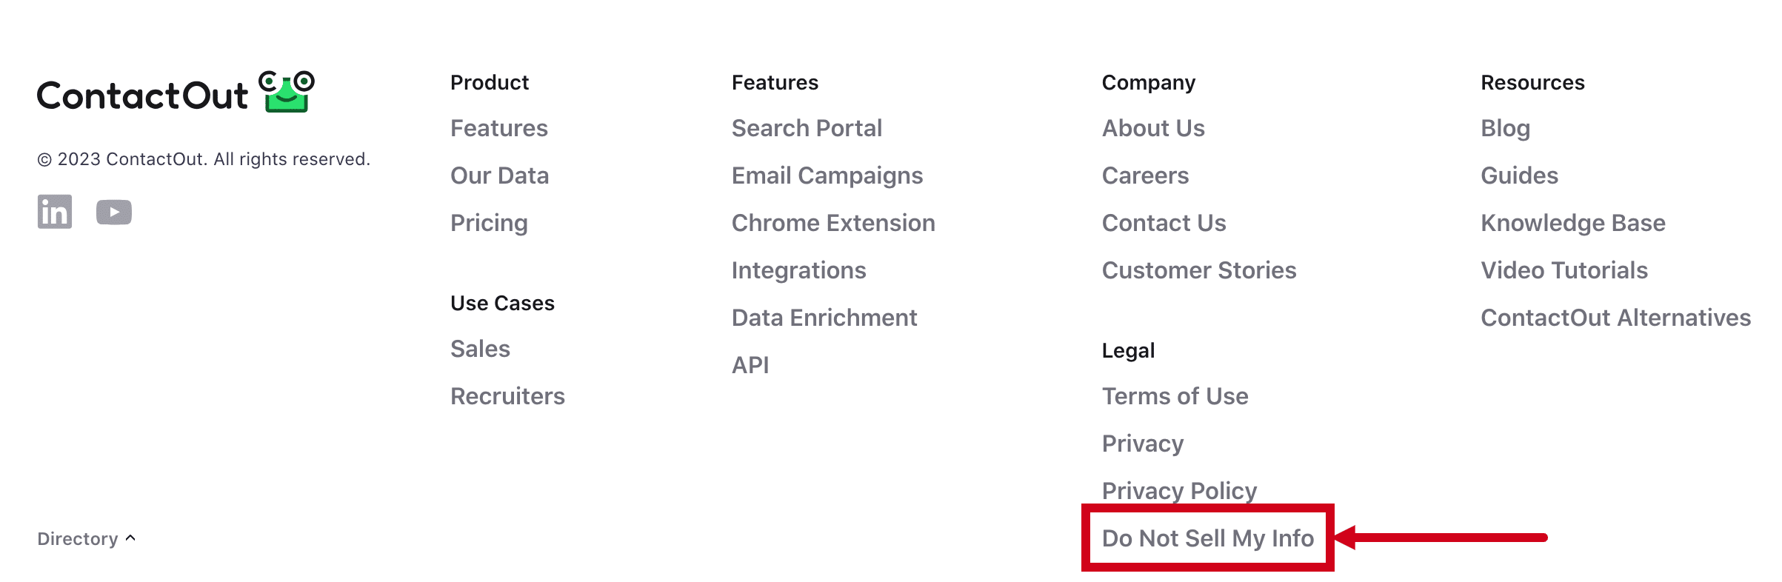This screenshot has height=582, width=1782.
Task: Open the Terms of Use link
Action: [1175, 396]
